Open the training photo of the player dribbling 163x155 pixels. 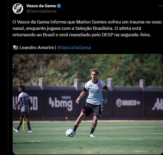click(88, 104)
